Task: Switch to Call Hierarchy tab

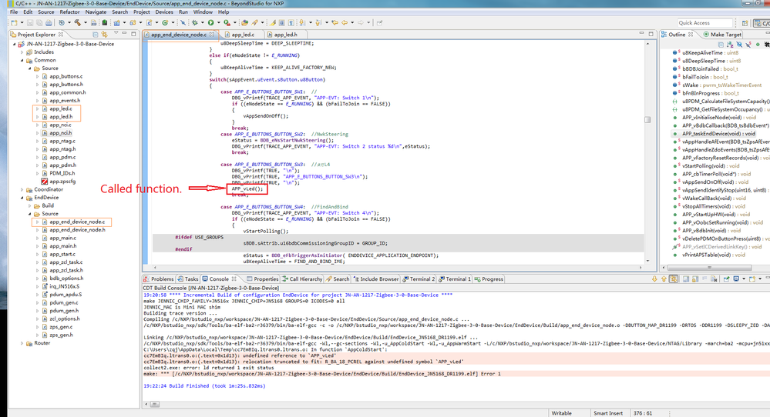Action: 302,279
